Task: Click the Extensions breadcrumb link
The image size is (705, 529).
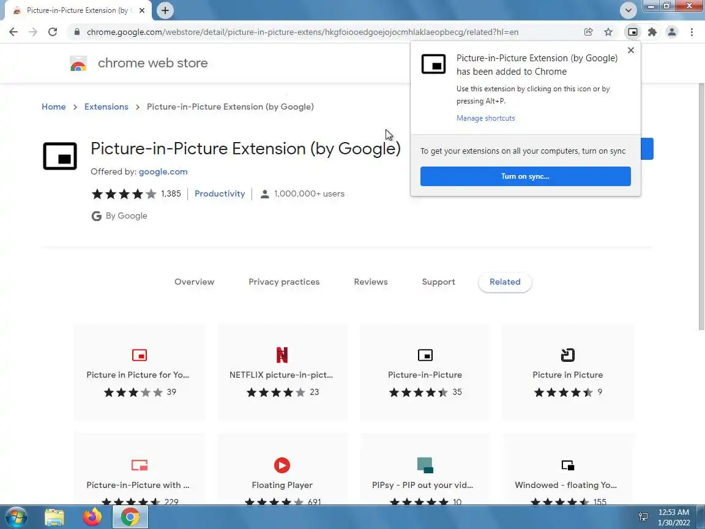Action: [x=106, y=107]
